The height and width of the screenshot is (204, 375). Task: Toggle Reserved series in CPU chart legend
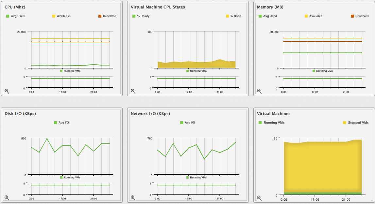coord(107,16)
